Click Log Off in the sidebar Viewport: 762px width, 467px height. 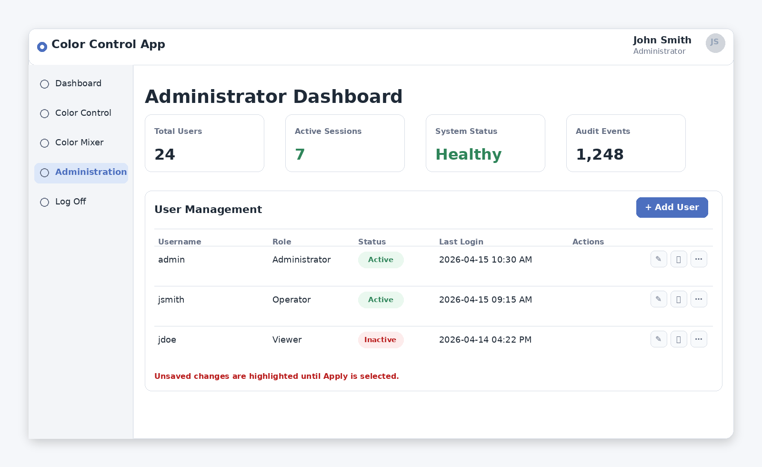point(70,202)
